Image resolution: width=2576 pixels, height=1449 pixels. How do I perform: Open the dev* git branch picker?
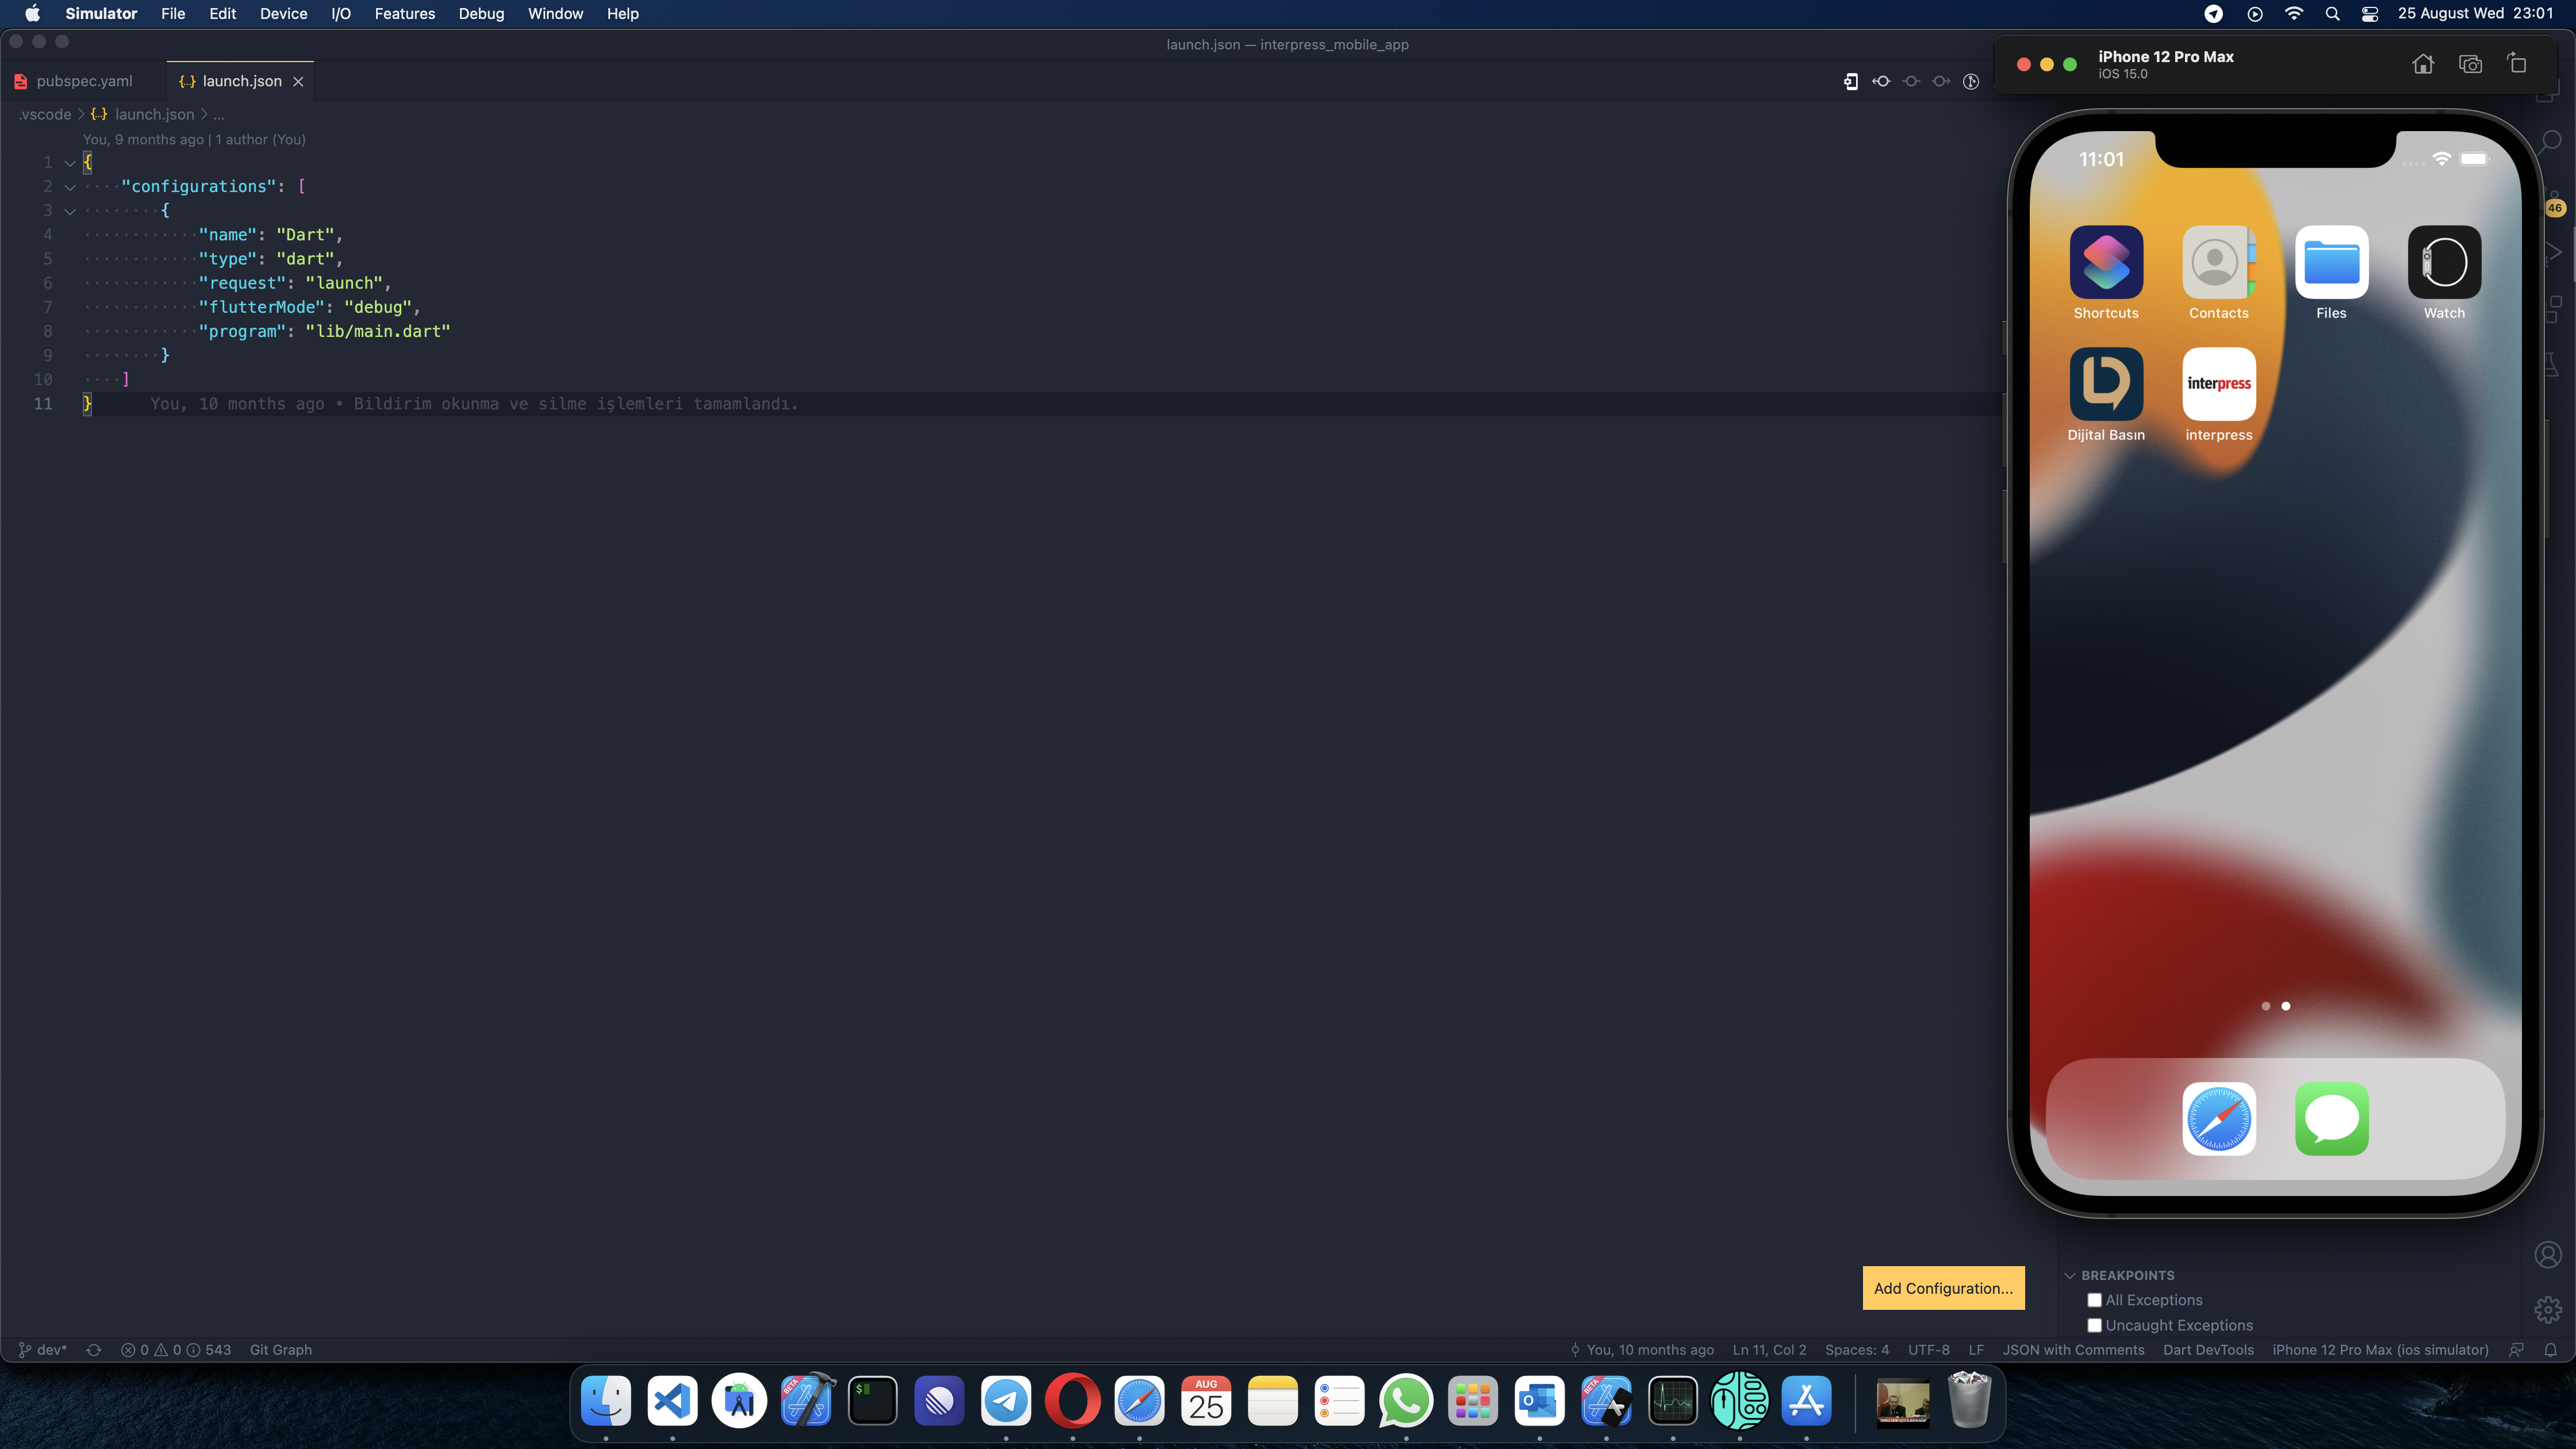coord(42,1350)
